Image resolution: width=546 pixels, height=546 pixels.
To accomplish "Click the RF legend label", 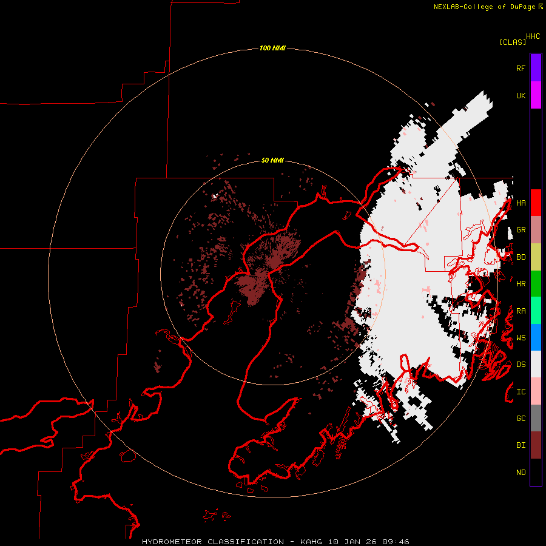I will pyautogui.click(x=521, y=68).
